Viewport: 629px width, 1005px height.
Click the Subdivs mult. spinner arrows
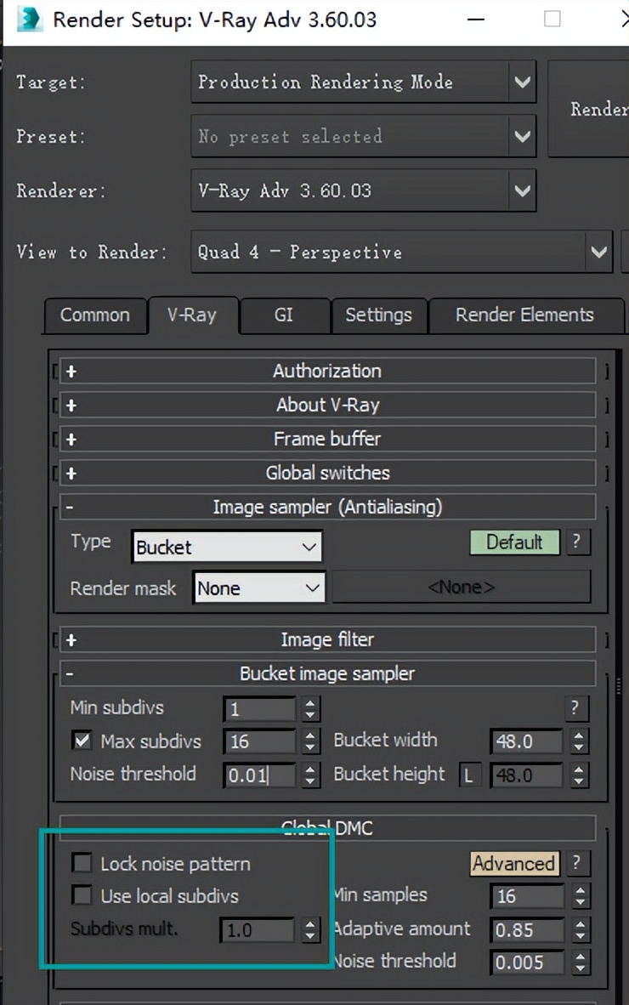310,930
